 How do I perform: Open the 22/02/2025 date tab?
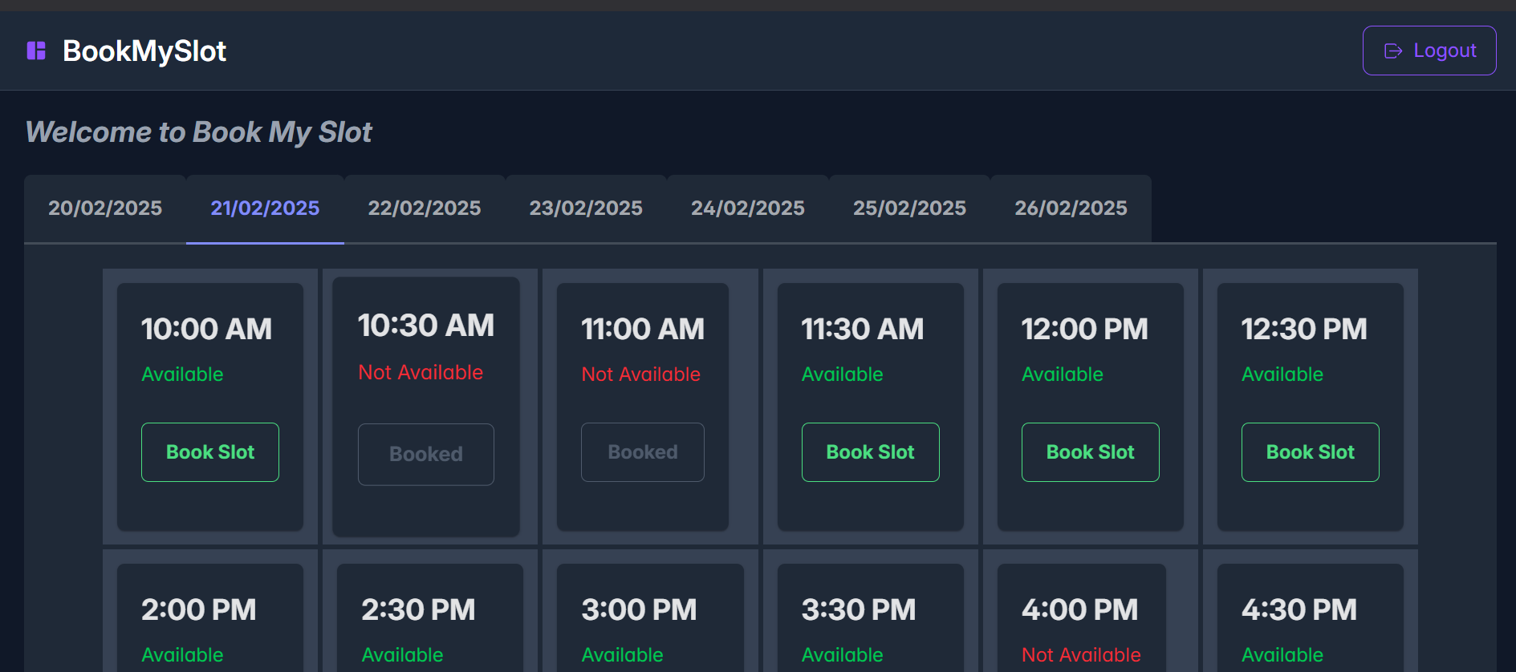click(x=425, y=208)
